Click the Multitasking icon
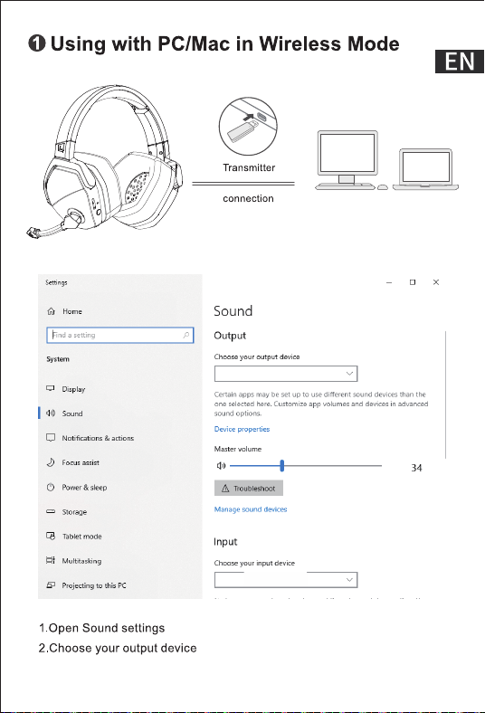Screen dimensions: 485x713 pyautogui.click(x=51, y=561)
